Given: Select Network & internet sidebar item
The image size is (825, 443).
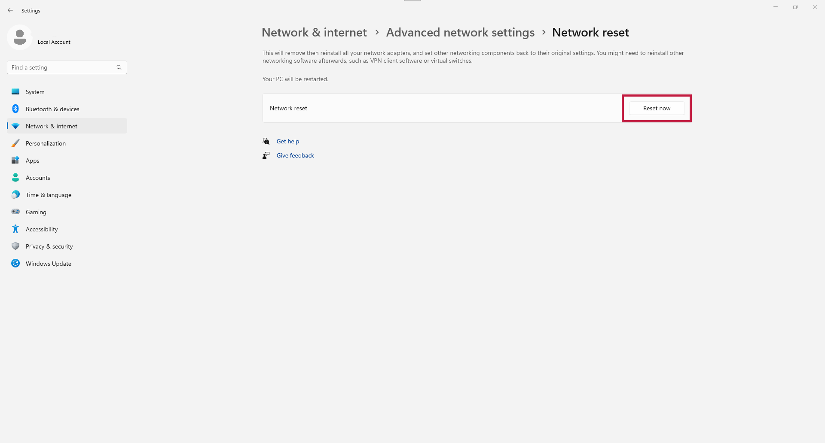Looking at the screenshot, I should (67, 126).
